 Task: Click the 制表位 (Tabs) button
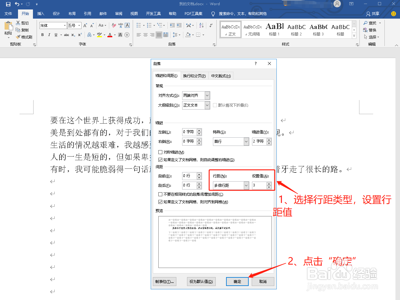(x=164, y=282)
